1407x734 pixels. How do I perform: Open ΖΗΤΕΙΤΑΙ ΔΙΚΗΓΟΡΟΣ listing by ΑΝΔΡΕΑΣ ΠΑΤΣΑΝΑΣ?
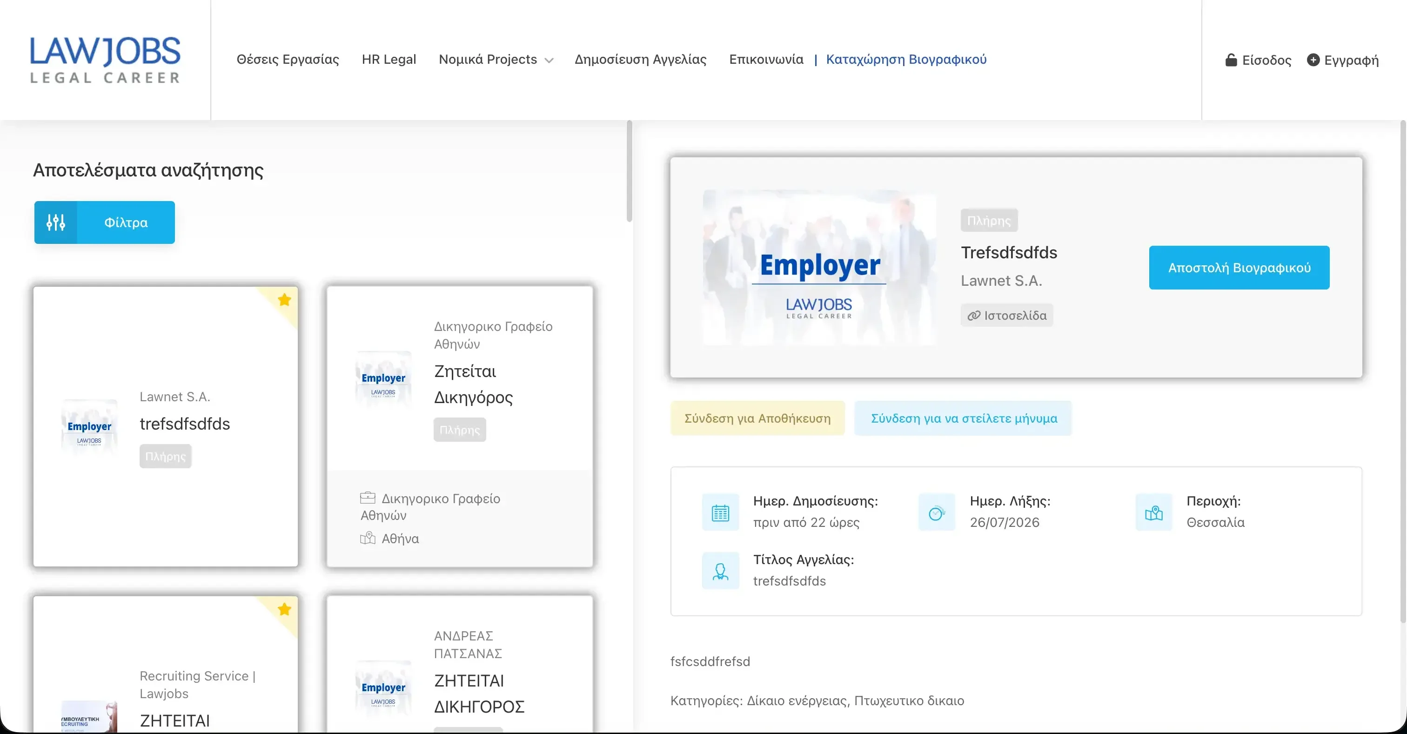coord(479,694)
